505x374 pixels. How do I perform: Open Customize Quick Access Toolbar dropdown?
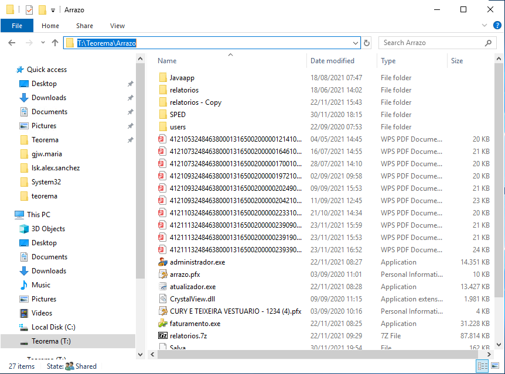coord(53,11)
